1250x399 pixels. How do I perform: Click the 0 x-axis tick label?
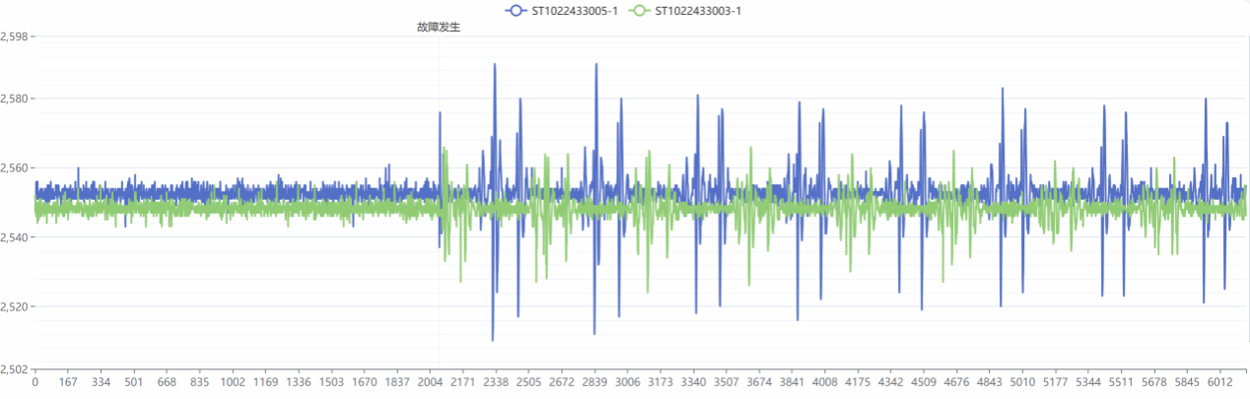pos(35,382)
